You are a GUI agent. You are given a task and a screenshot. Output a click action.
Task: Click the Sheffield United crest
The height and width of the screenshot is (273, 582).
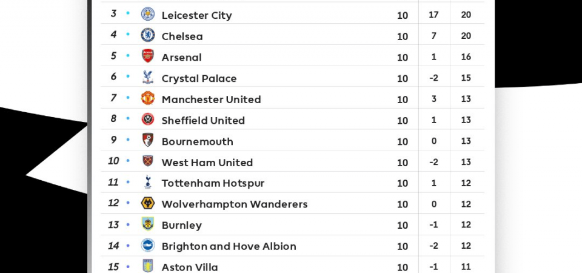click(148, 119)
